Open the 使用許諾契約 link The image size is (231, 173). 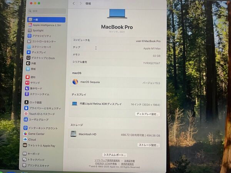(x=127, y=164)
